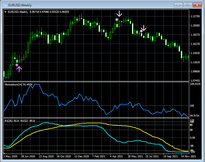The image size is (205, 162).
Task: Click the 1.22795 price axis label
Action: click(x=195, y=16)
